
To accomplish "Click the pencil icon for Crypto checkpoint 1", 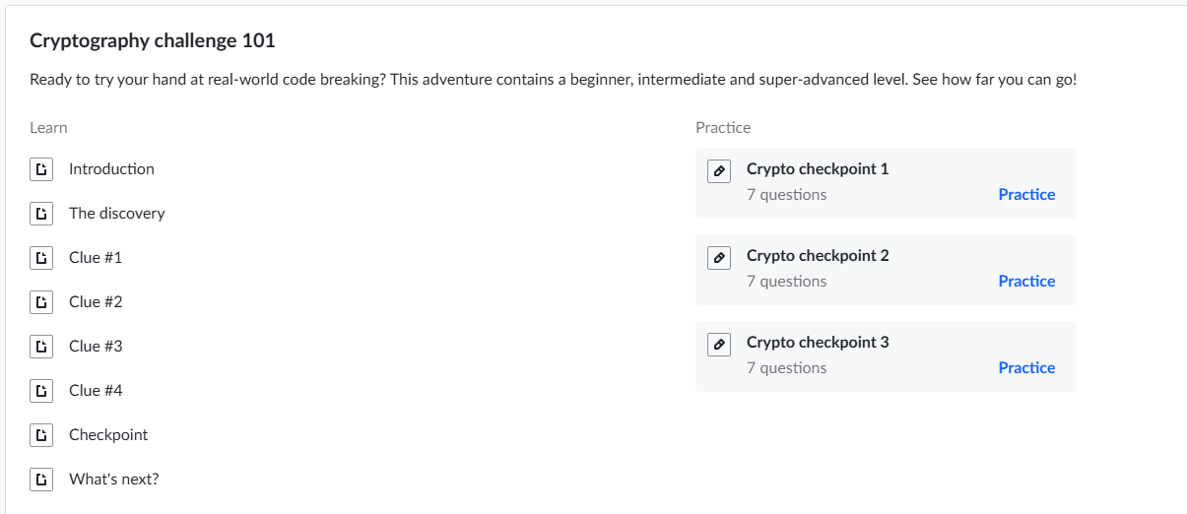I will click(x=719, y=171).
